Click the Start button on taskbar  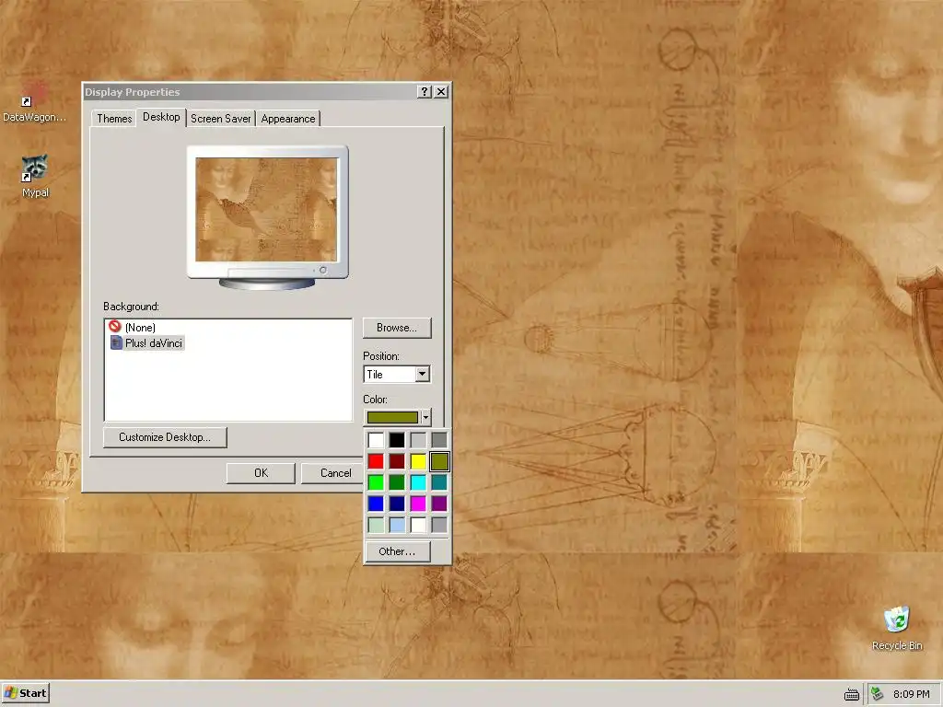point(25,693)
